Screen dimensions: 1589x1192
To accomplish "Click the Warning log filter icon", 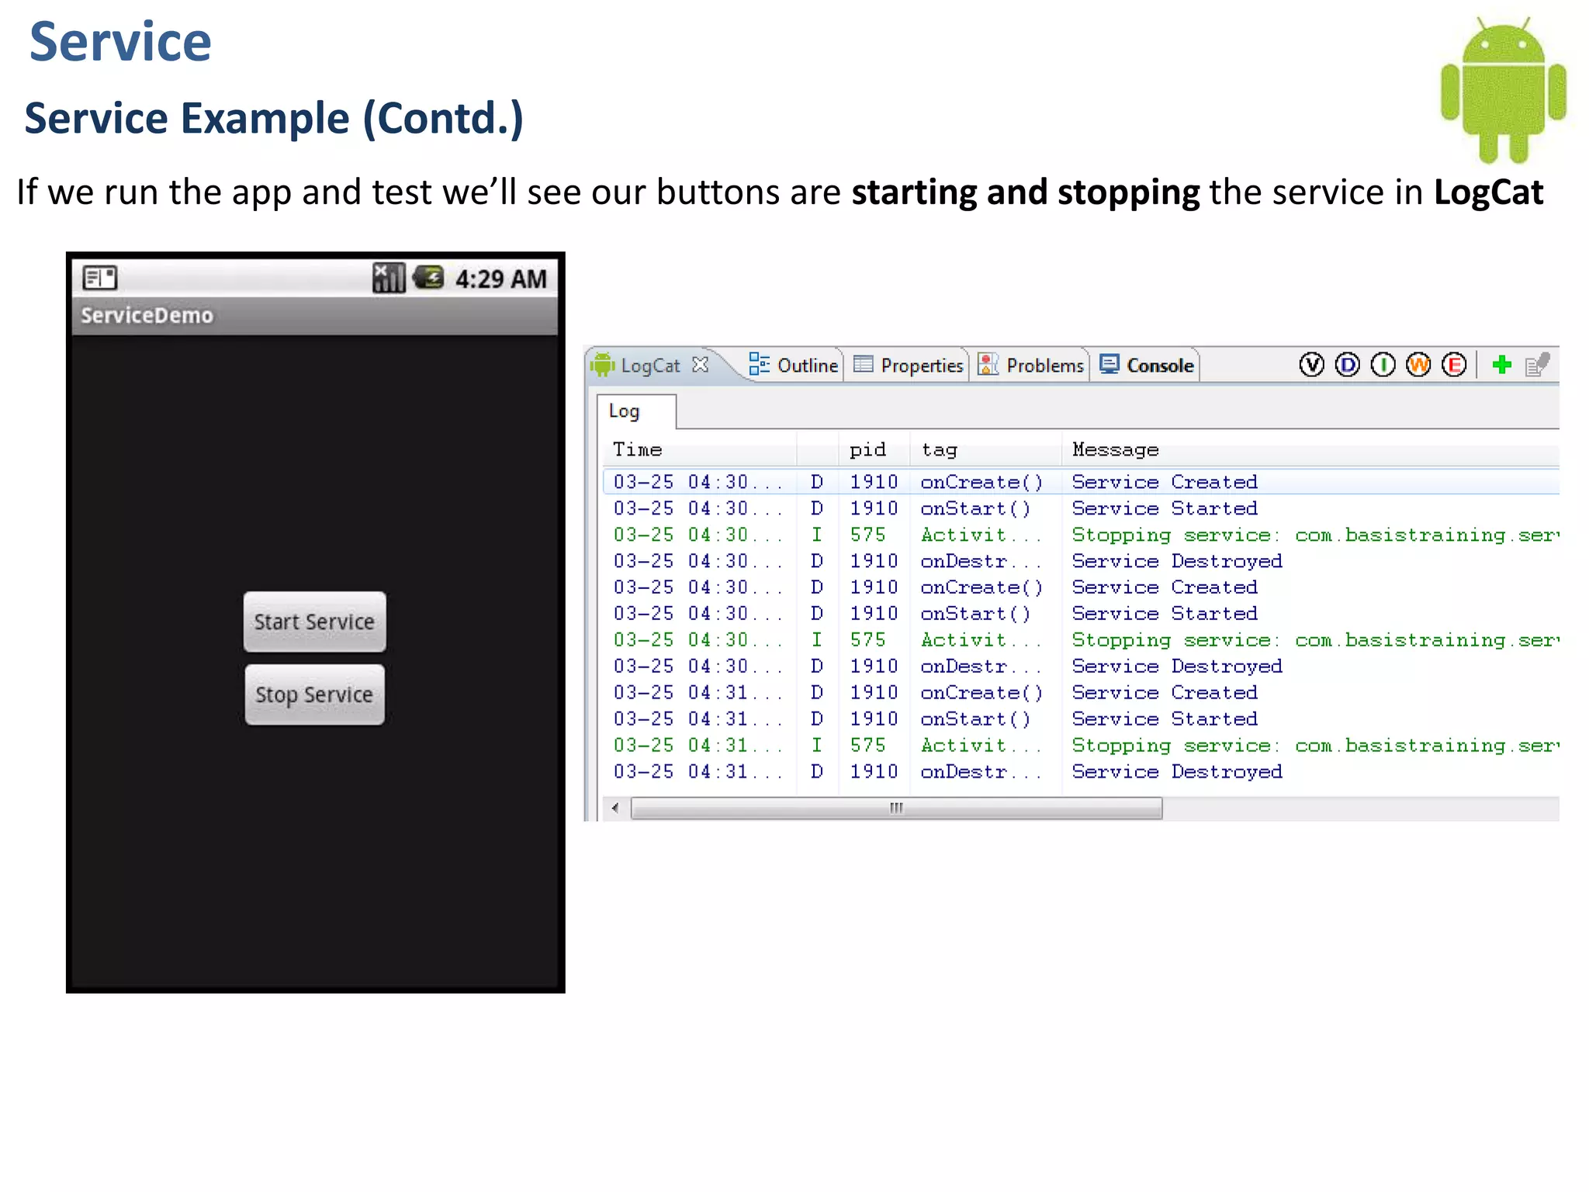I will tap(1418, 365).
